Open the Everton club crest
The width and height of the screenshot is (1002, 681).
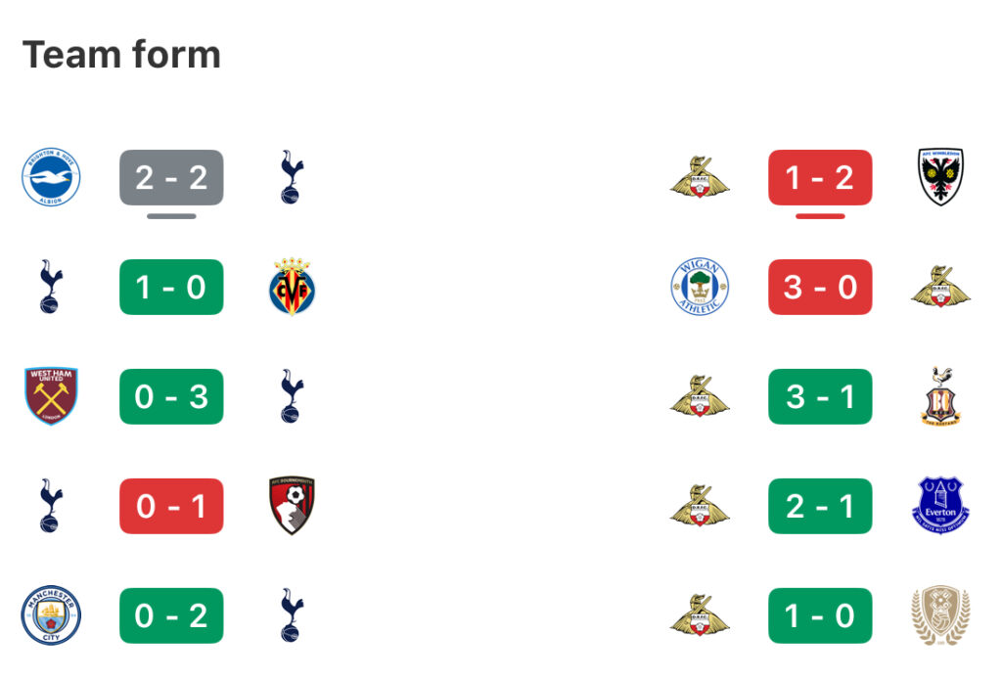[x=940, y=505]
